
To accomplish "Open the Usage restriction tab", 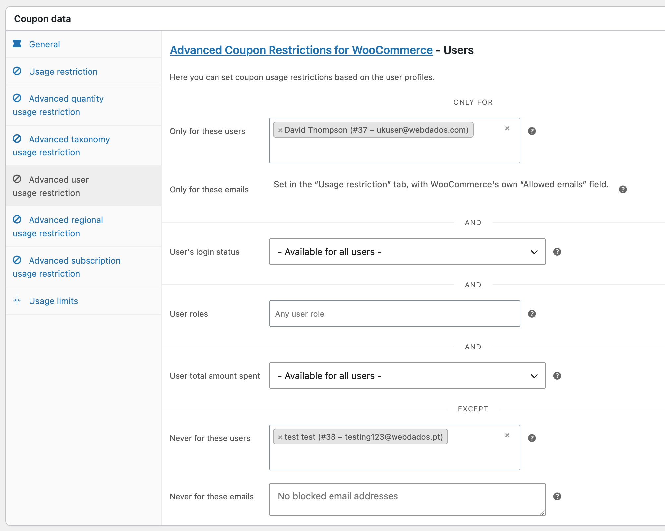I will (x=84, y=72).
